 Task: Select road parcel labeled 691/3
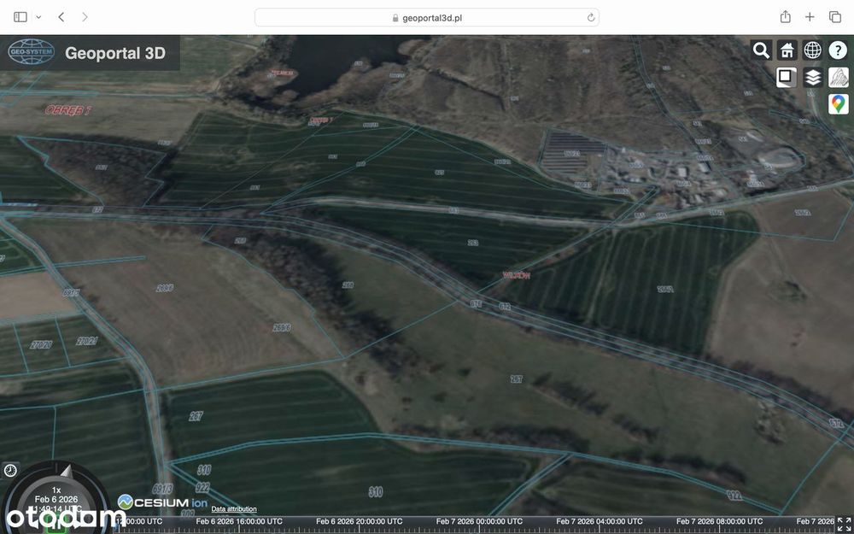163,489
